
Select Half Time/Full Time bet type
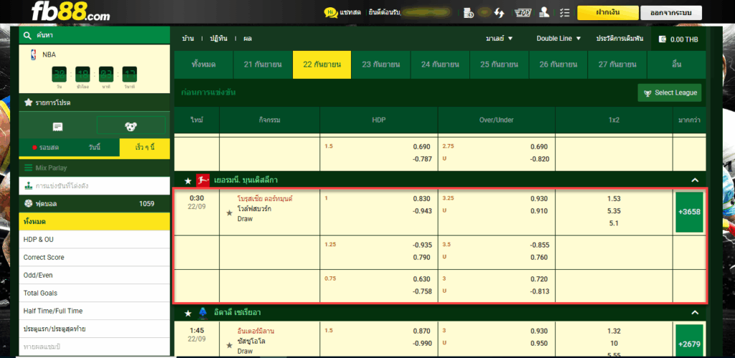(94, 311)
